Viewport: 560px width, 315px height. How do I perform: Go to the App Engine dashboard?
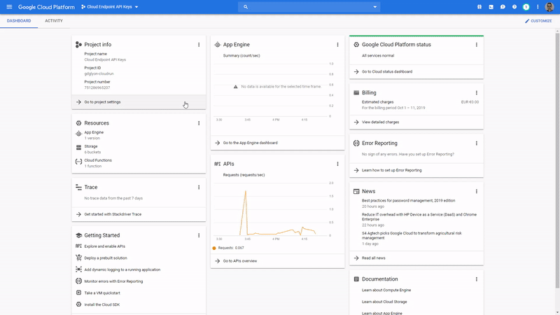tap(277, 143)
